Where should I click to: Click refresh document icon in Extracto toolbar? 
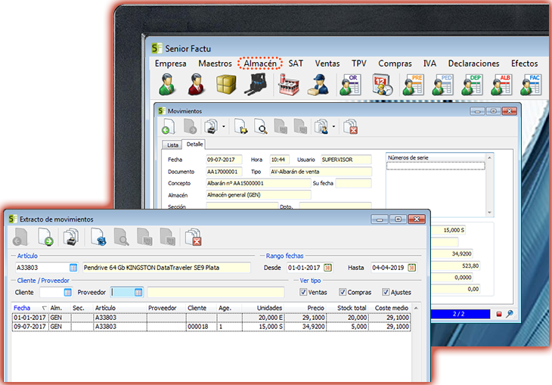[x=98, y=237]
